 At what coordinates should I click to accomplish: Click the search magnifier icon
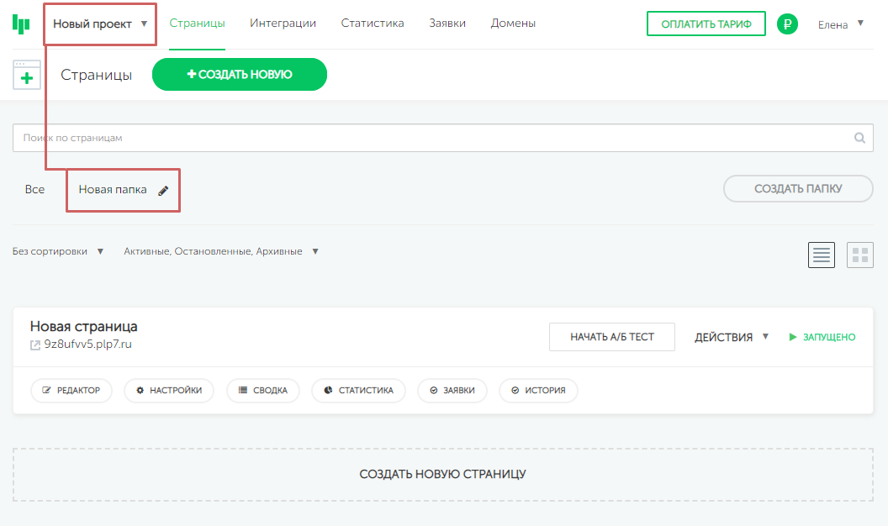click(859, 139)
